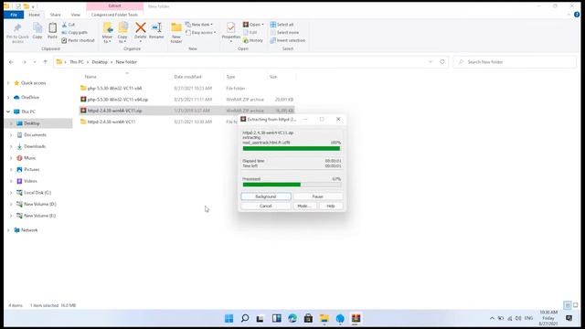Select Local Disk (C:) in navigation pane
Viewport: 585px width, 329px height.
point(37,193)
